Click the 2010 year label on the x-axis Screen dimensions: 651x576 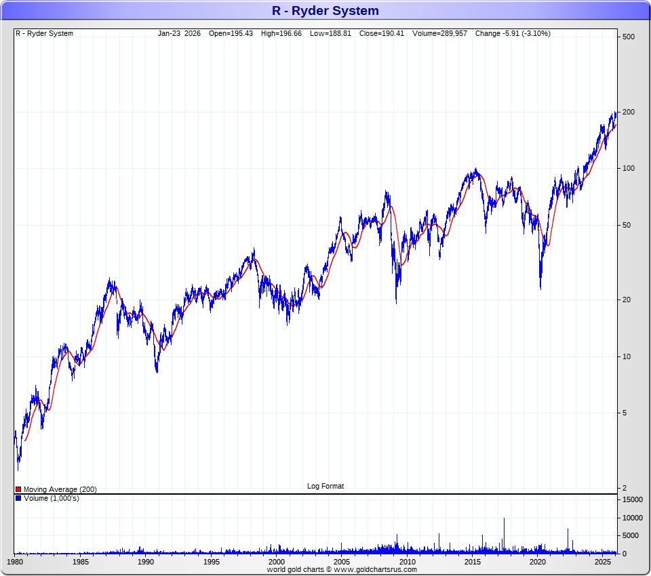(408, 562)
